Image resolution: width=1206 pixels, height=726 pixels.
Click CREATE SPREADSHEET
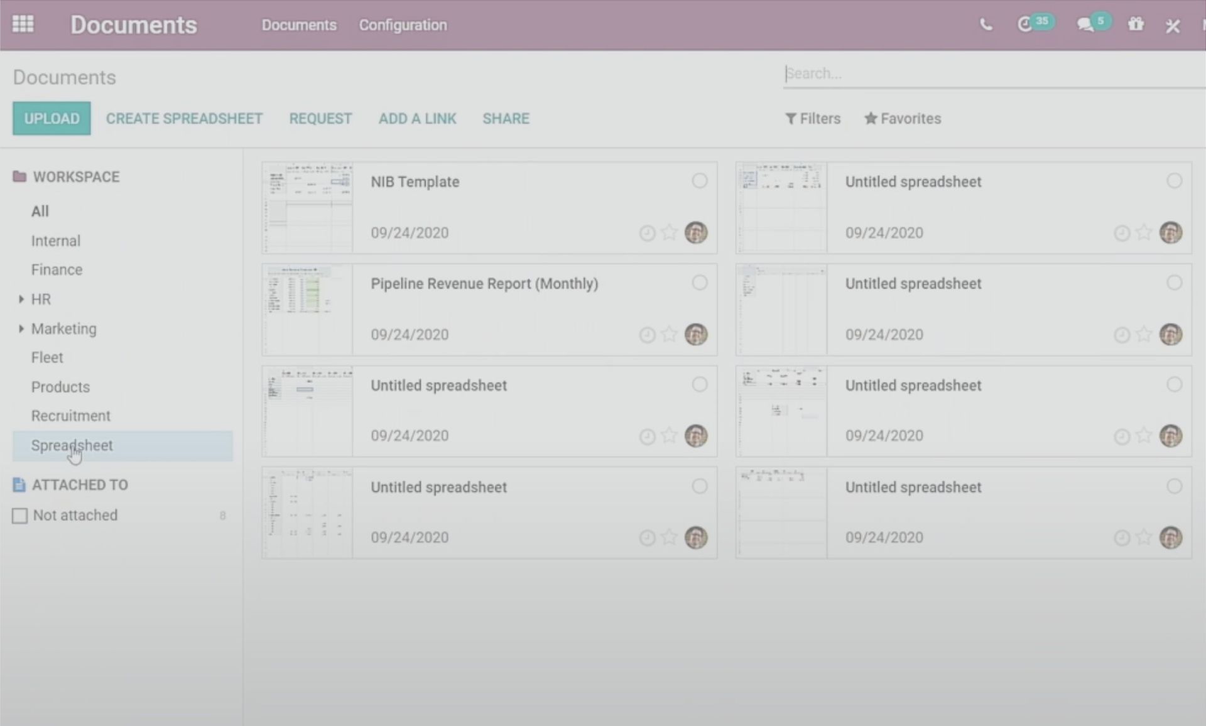(x=184, y=118)
